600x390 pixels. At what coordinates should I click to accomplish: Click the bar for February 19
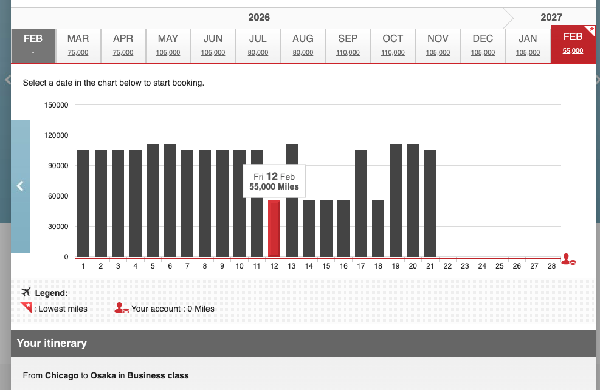(395, 200)
